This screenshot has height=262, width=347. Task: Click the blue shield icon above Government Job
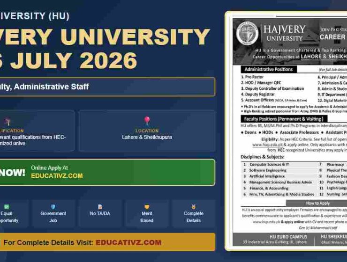pos(53,207)
